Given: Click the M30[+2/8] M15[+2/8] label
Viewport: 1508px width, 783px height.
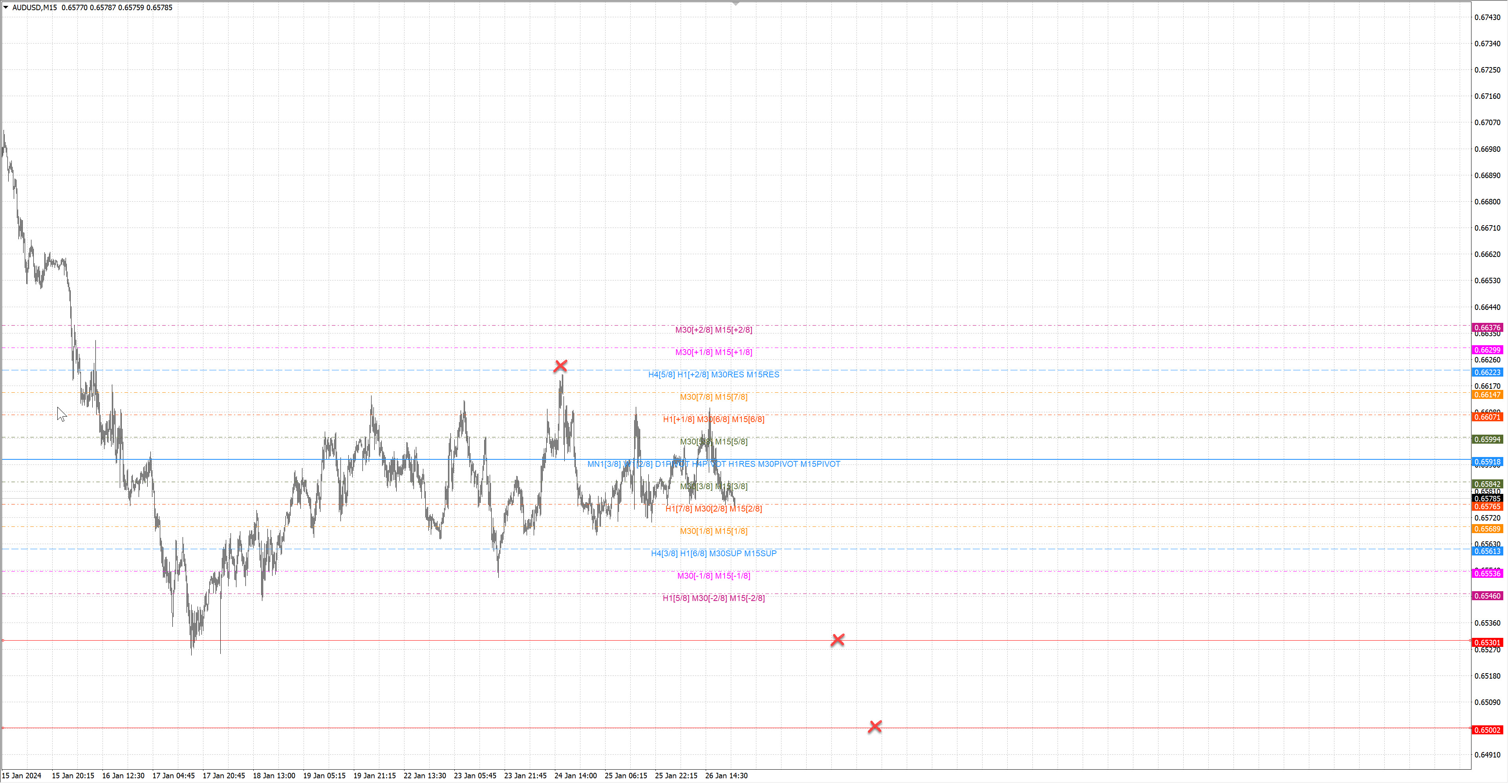Looking at the screenshot, I should [714, 330].
